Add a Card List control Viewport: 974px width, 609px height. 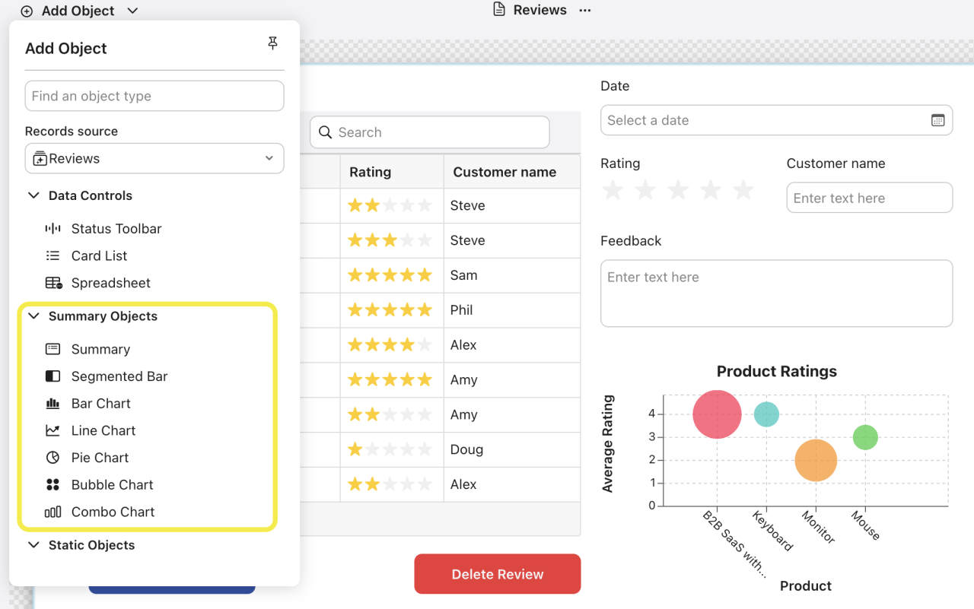tap(100, 255)
